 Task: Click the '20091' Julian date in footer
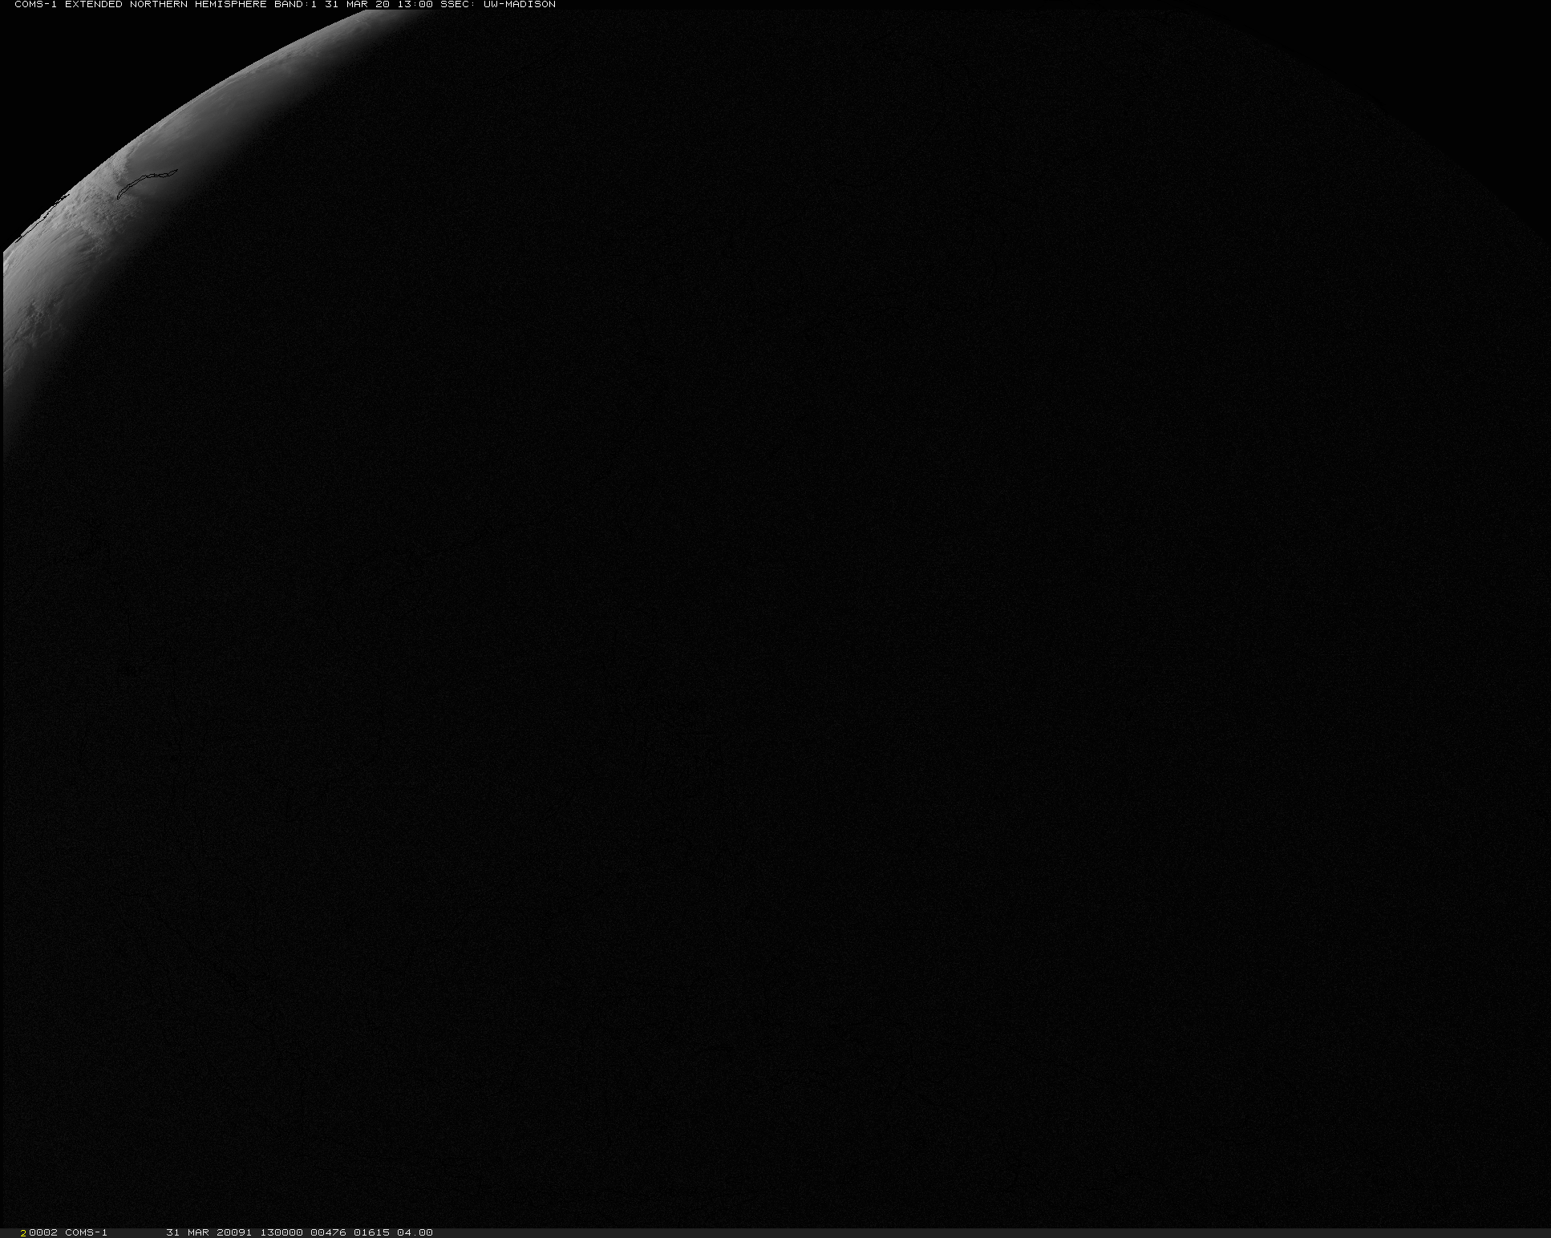pos(234,1232)
